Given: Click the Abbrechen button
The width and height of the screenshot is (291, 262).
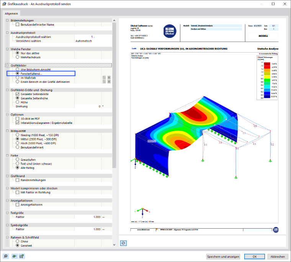Looking at the screenshot, I should tap(278, 257).
